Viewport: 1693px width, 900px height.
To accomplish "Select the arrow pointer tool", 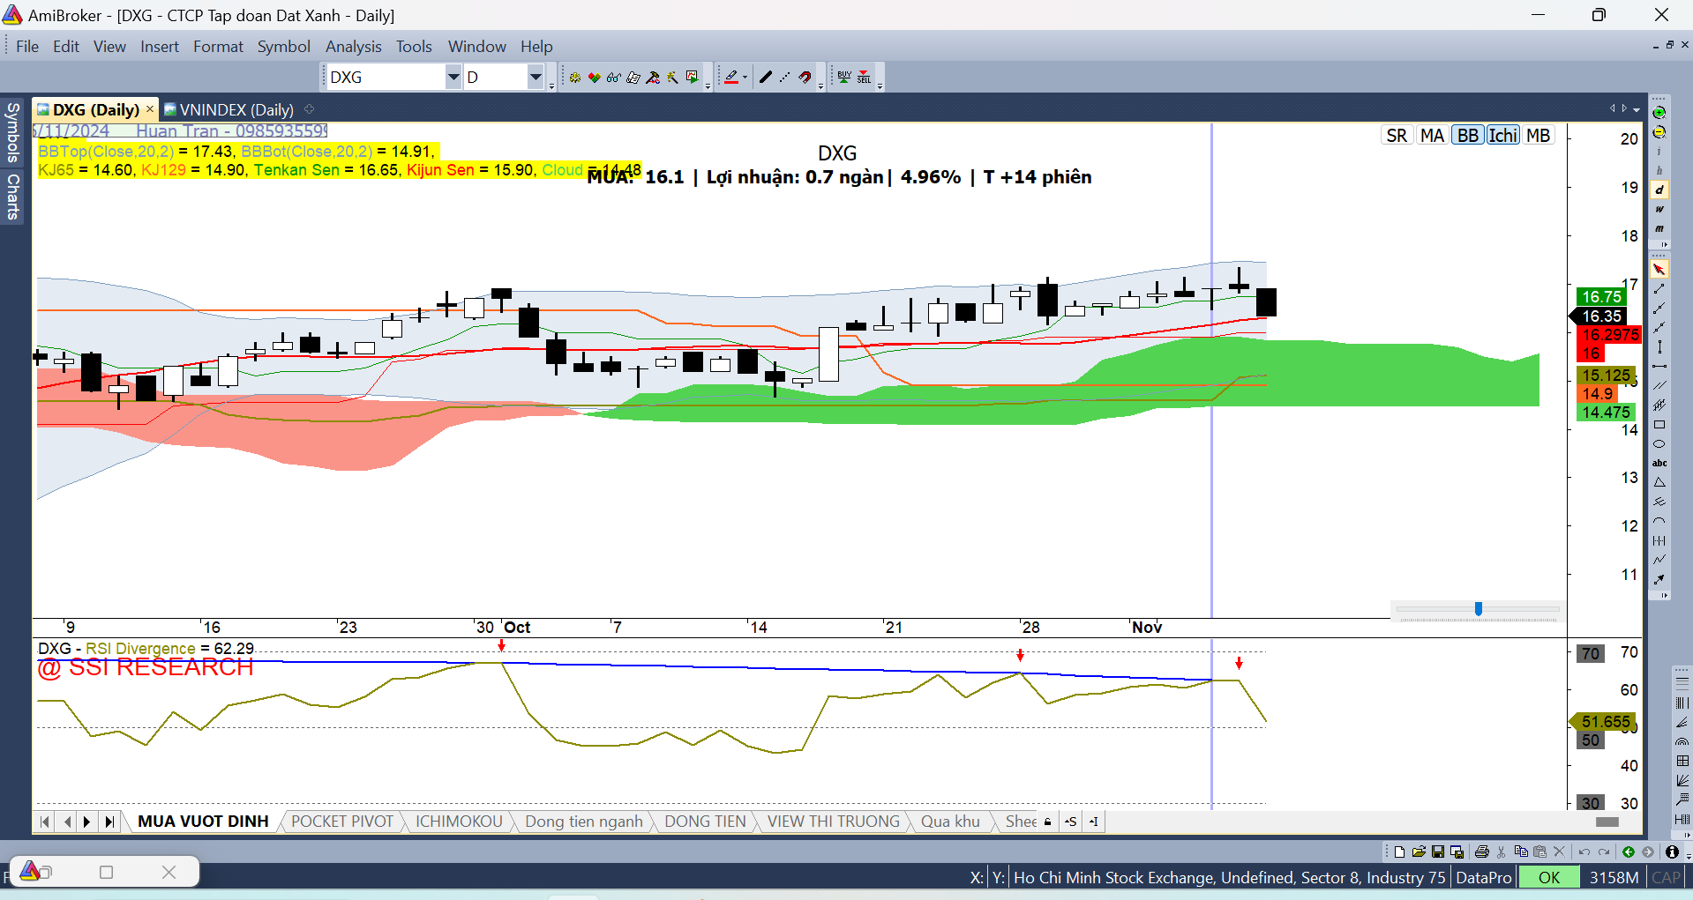I will click(x=1659, y=269).
